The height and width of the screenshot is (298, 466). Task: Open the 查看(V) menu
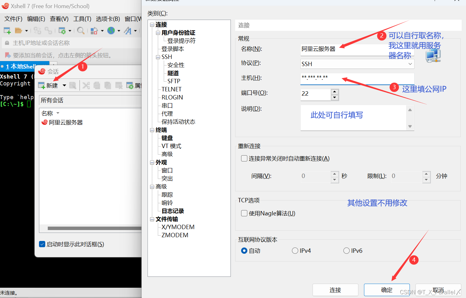[59, 19]
